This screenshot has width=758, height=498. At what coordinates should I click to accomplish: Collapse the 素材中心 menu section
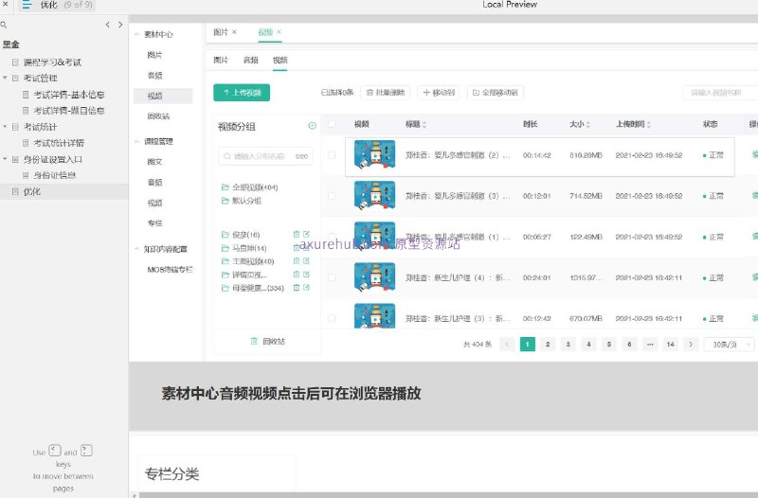(136, 34)
